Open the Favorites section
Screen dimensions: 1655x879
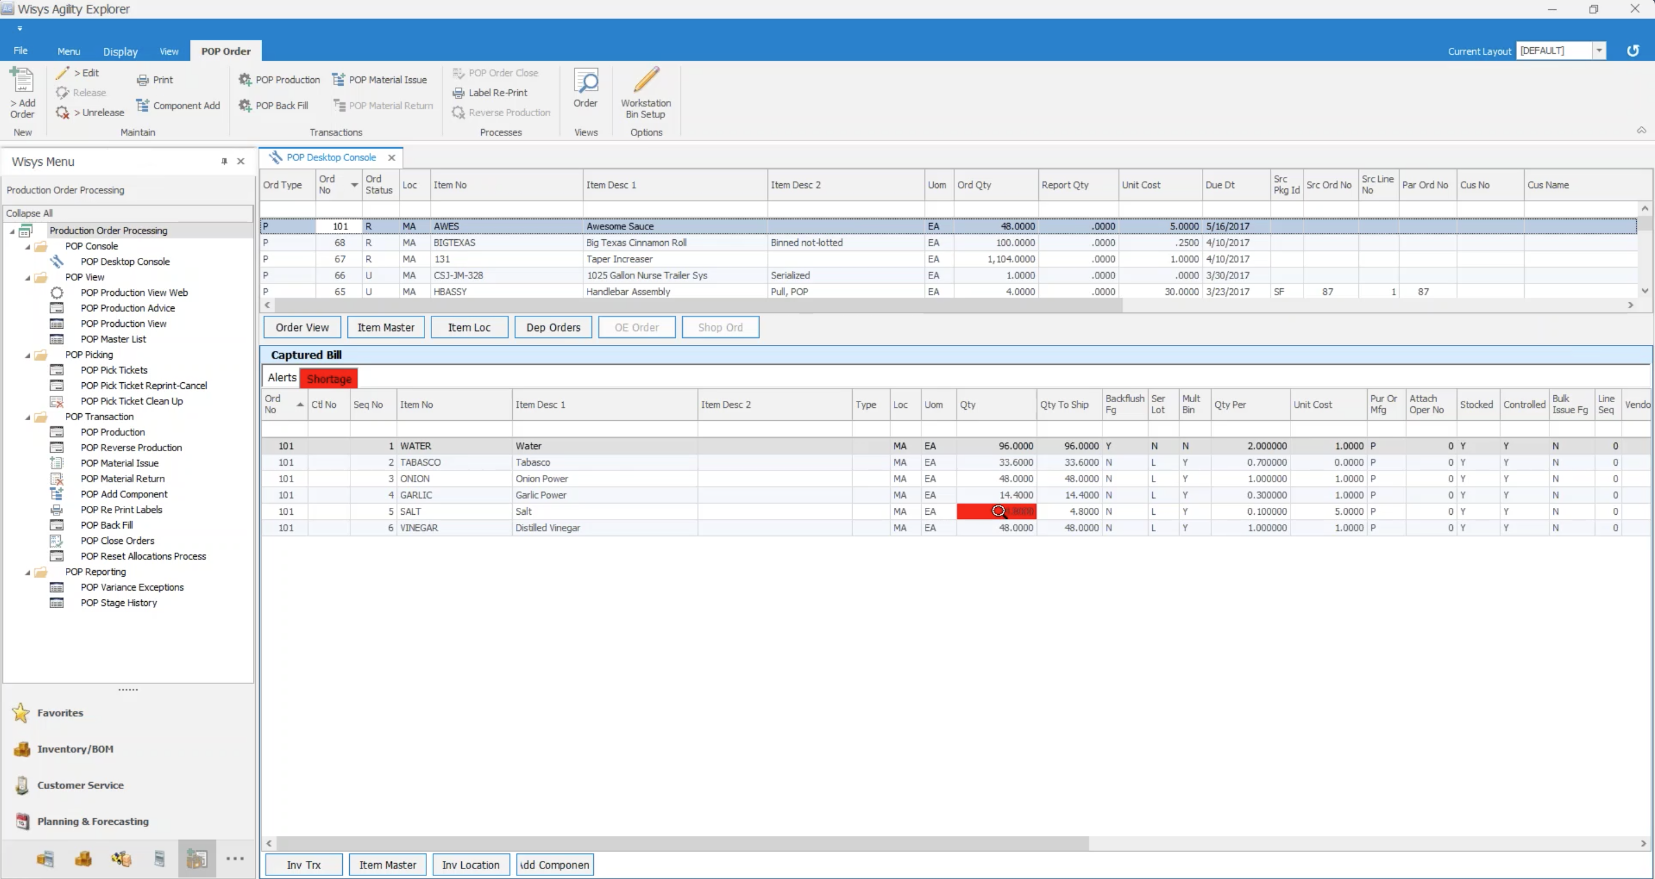[x=60, y=713]
